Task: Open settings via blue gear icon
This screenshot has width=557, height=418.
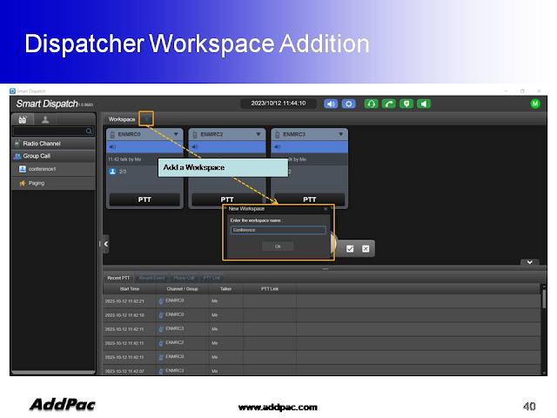Action: pyautogui.click(x=348, y=104)
